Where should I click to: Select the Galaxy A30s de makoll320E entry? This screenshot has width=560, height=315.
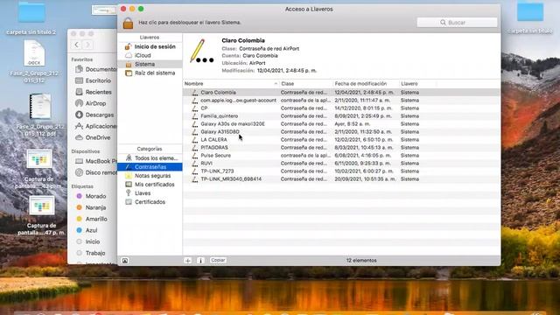click(x=341, y=124)
